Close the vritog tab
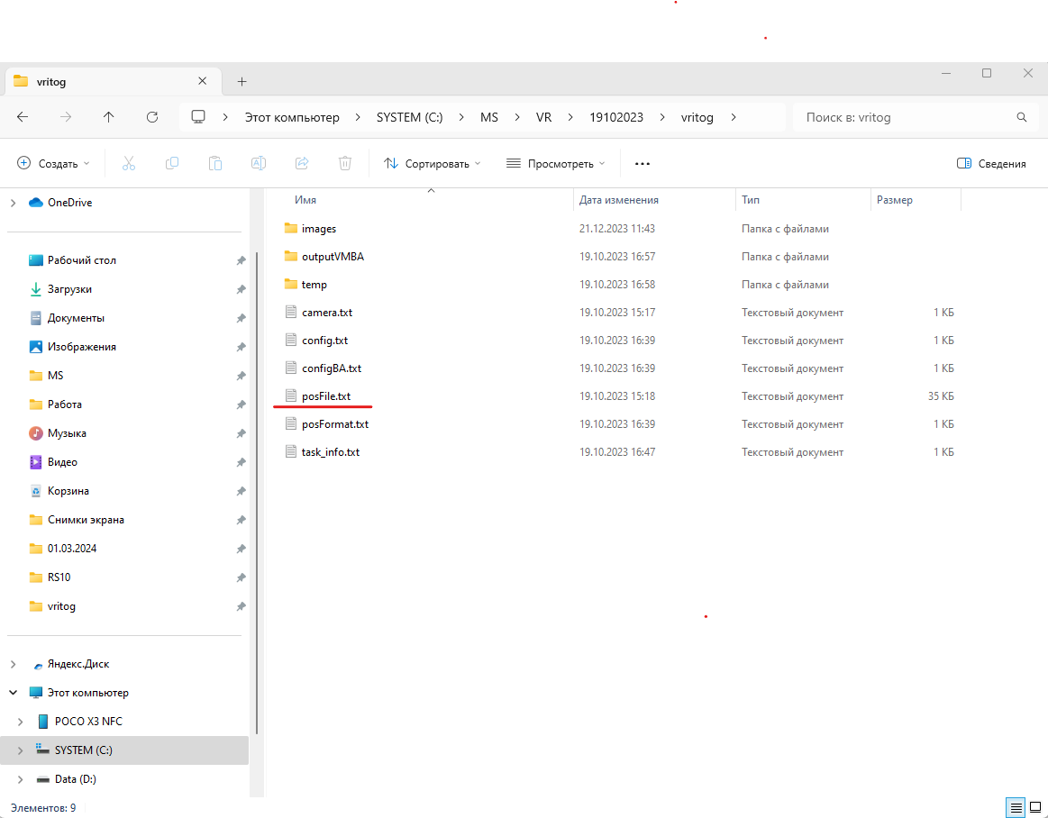 (x=202, y=81)
